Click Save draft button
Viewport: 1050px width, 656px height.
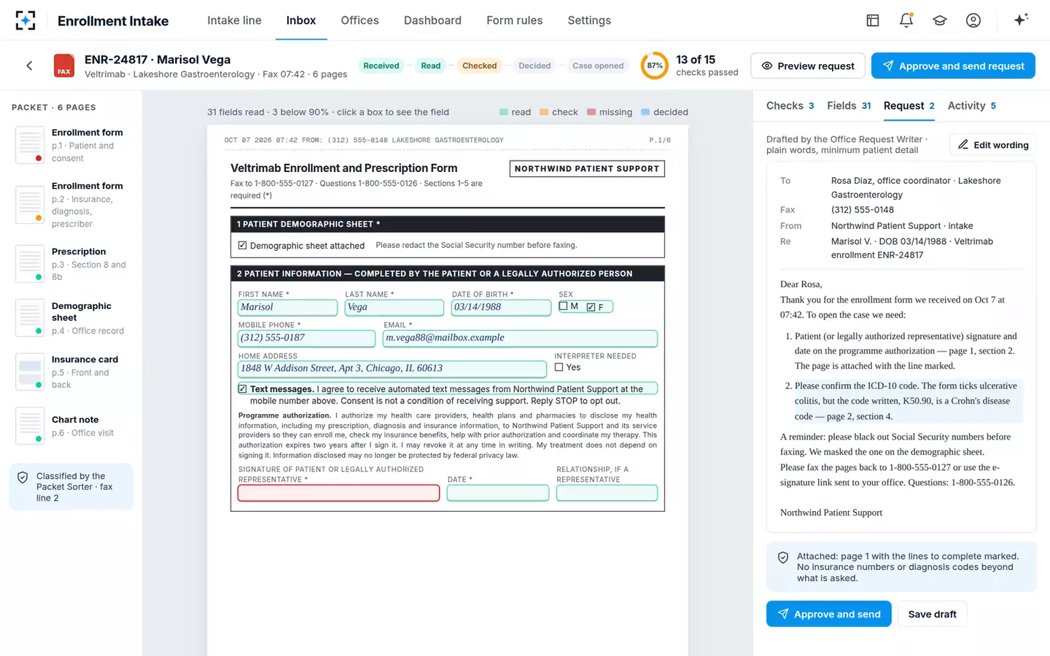coord(932,614)
